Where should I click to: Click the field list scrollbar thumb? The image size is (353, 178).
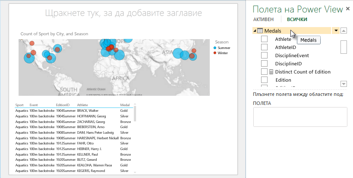(344, 47)
